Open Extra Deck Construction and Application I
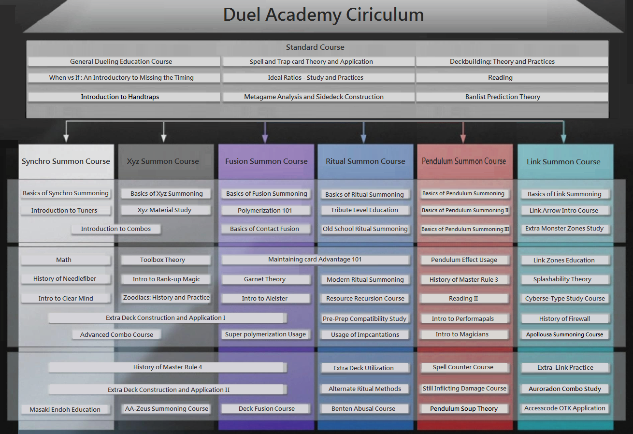 coord(167,318)
